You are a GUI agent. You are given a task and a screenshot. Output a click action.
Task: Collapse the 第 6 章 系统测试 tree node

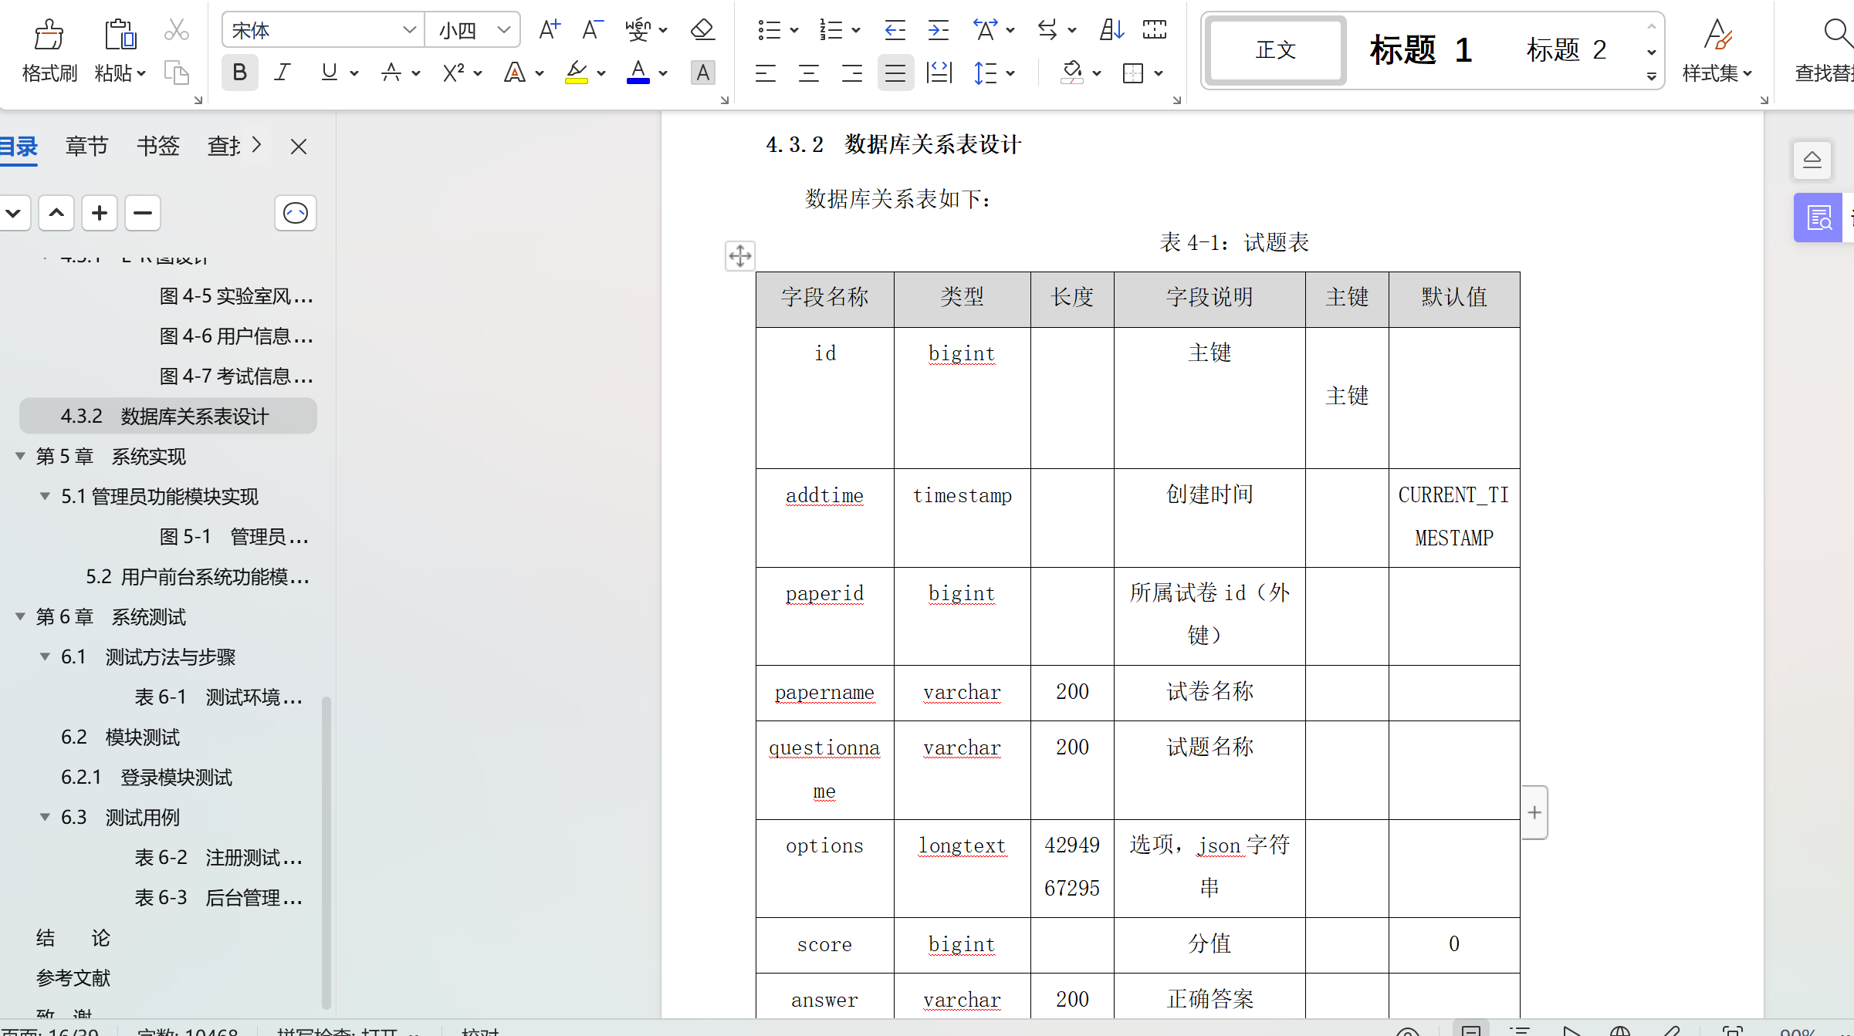point(20,616)
